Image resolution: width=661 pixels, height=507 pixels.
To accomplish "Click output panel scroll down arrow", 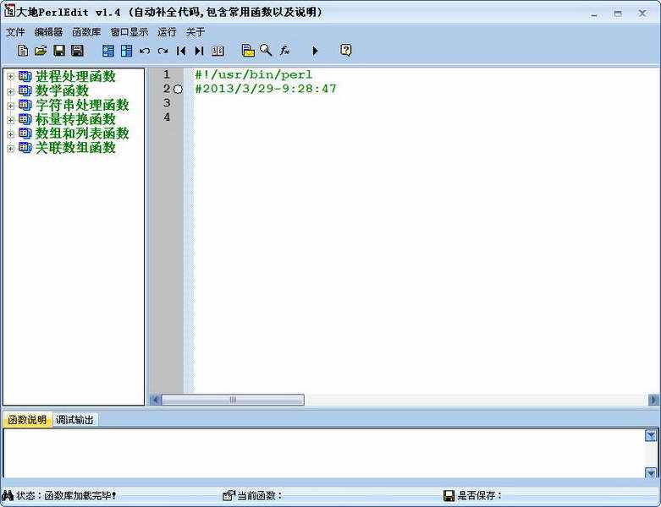I will tap(651, 472).
